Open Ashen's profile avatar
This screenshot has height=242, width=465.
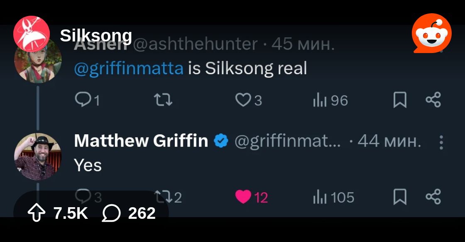[38, 60]
